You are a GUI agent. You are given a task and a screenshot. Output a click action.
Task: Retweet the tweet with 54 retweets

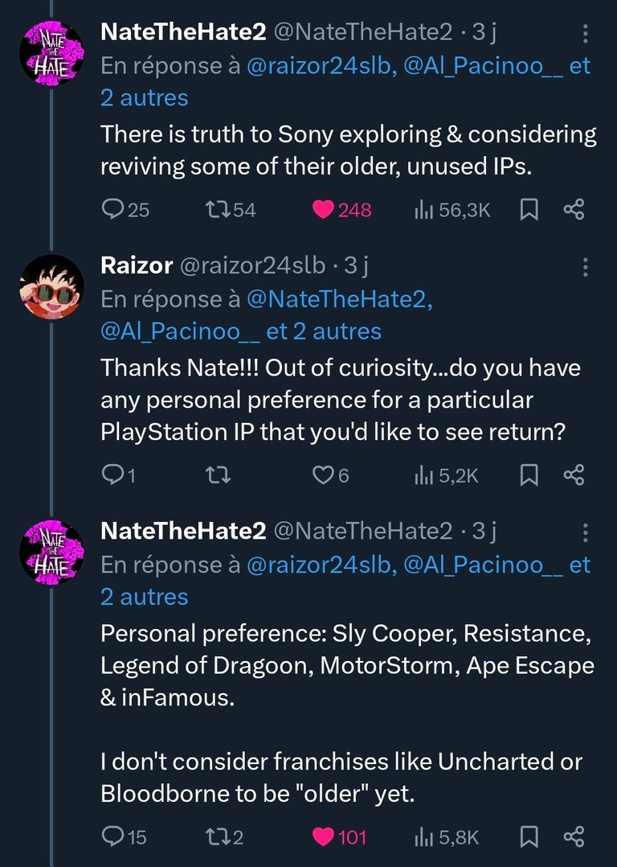tap(231, 210)
